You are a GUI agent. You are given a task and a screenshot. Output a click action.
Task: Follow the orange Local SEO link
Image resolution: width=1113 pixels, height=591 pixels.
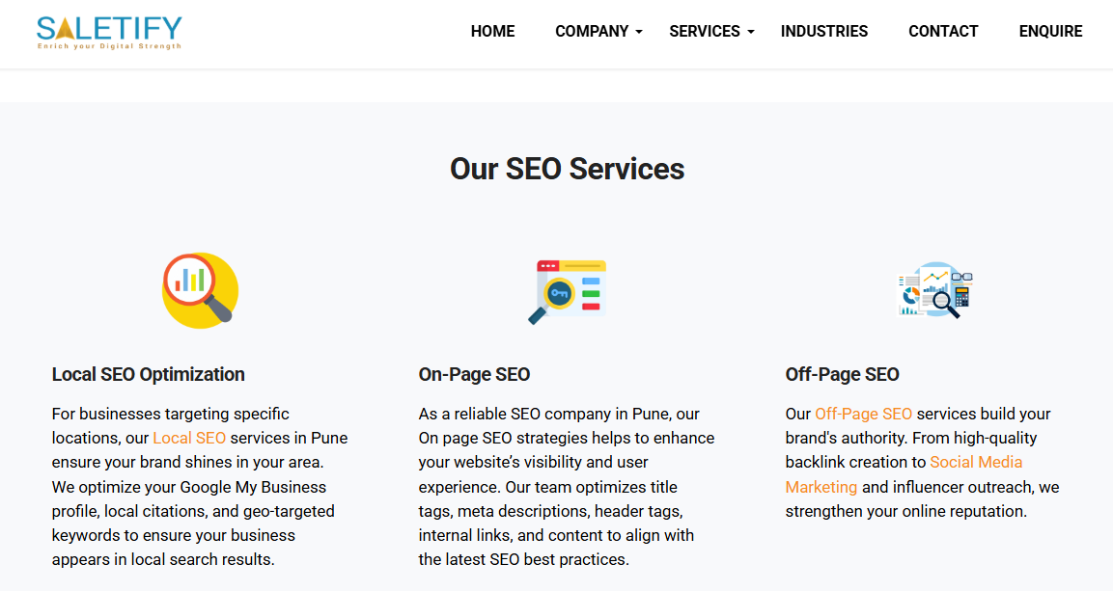click(189, 438)
